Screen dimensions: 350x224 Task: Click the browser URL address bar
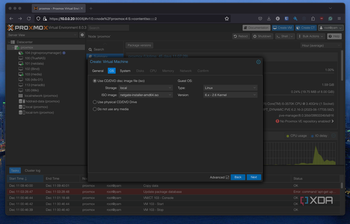click(133, 19)
